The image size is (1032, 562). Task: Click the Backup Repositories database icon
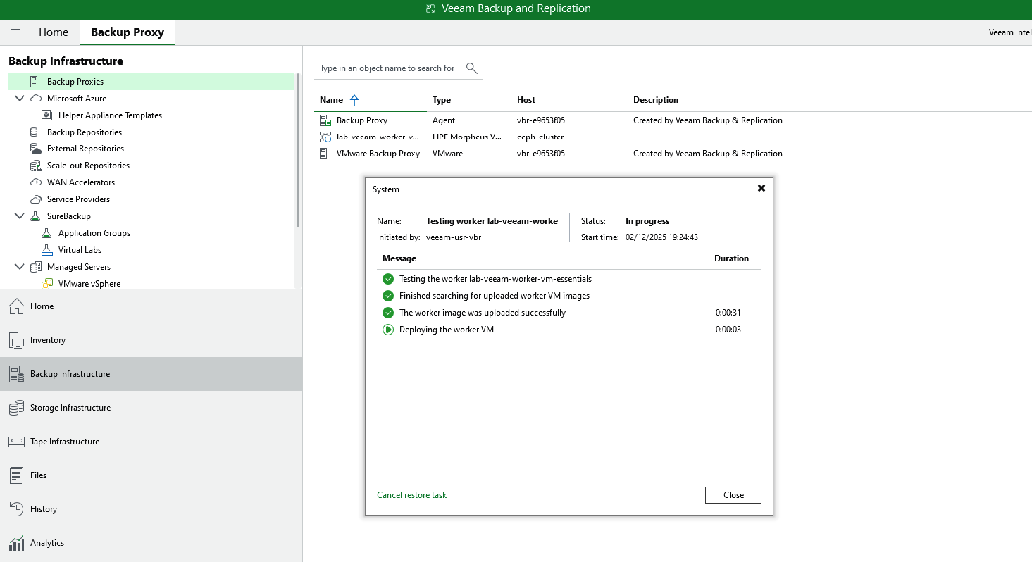pos(35,132)
